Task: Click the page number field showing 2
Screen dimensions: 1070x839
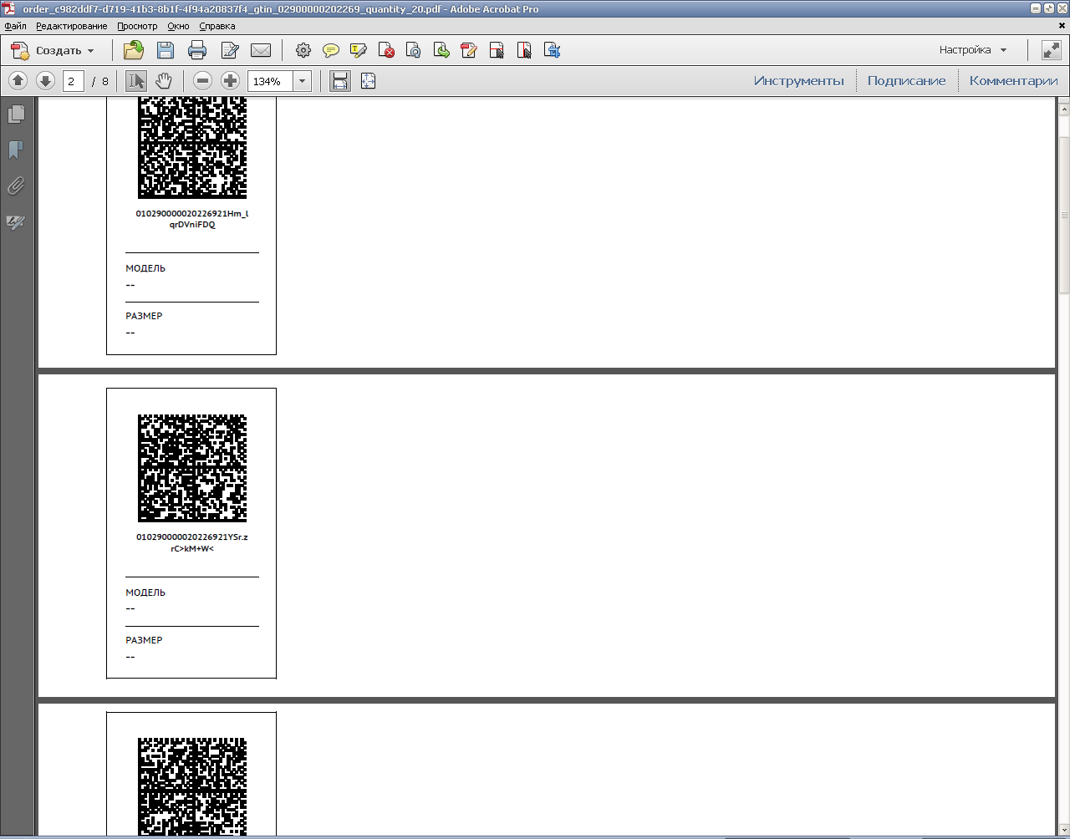Action: pos(73,81)
